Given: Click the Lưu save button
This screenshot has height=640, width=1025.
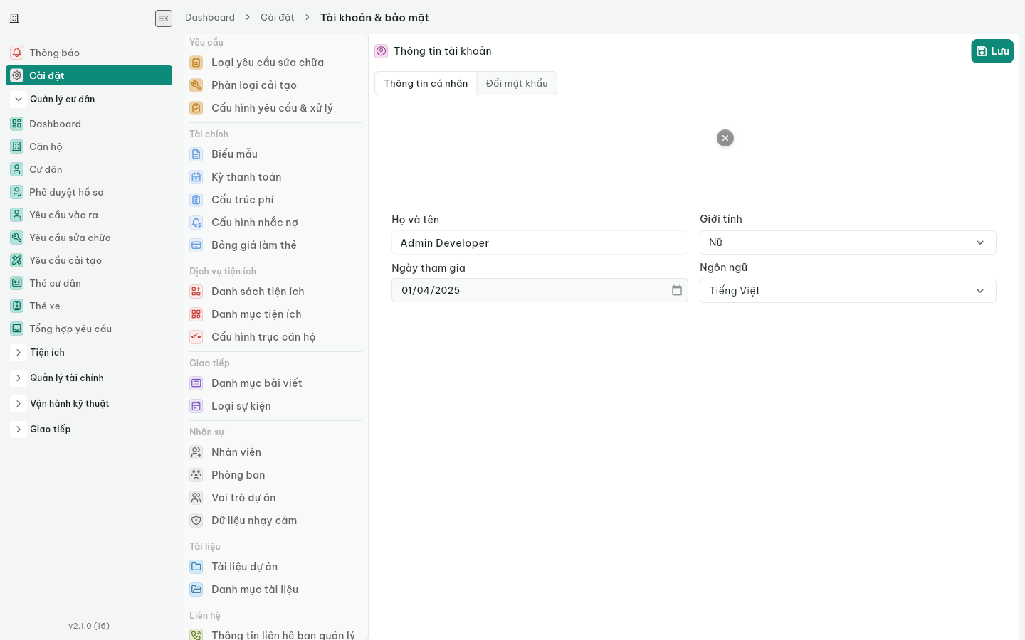Looking at the screenshot, I should (992, 51).
